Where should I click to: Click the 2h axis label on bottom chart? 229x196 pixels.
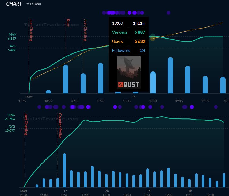[107, 191]
